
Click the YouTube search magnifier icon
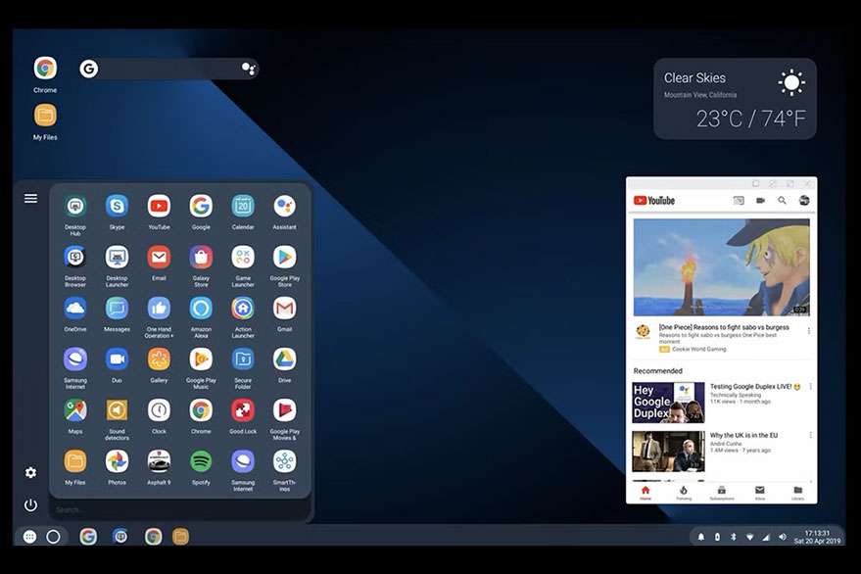click(782, 201)
